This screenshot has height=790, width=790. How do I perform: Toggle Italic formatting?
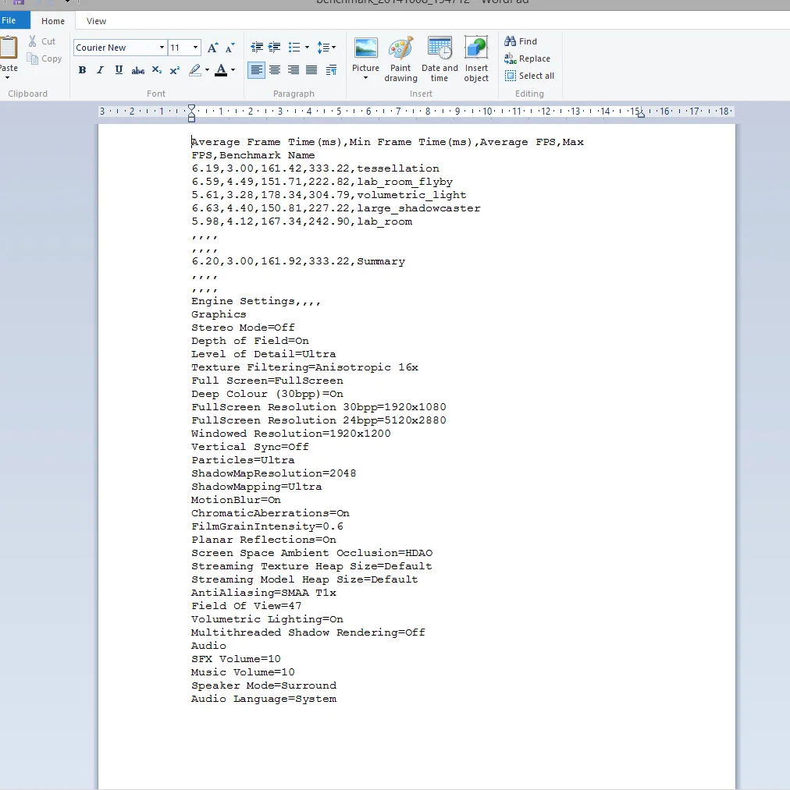(100, 70)
